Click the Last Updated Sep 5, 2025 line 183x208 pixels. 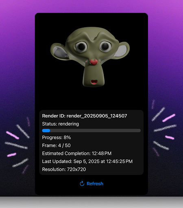pyautogui.click(x=87, y=161)
